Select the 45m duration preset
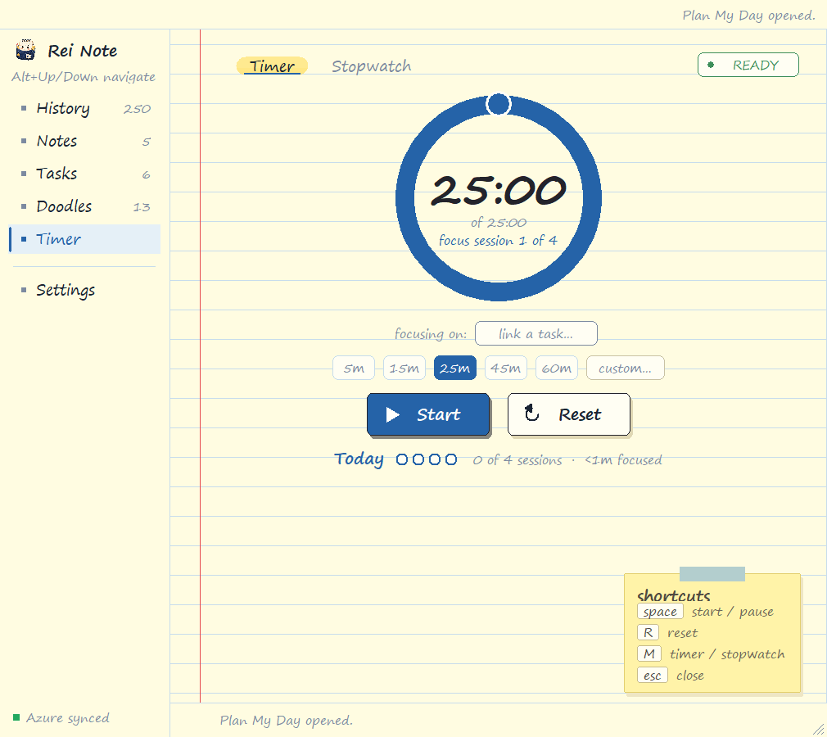The height and width of the screenshot is (737, 827). (505, 368)
